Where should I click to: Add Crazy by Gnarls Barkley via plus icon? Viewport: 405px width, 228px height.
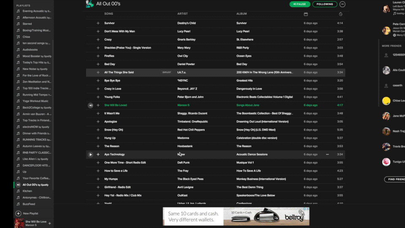(98, 40)
